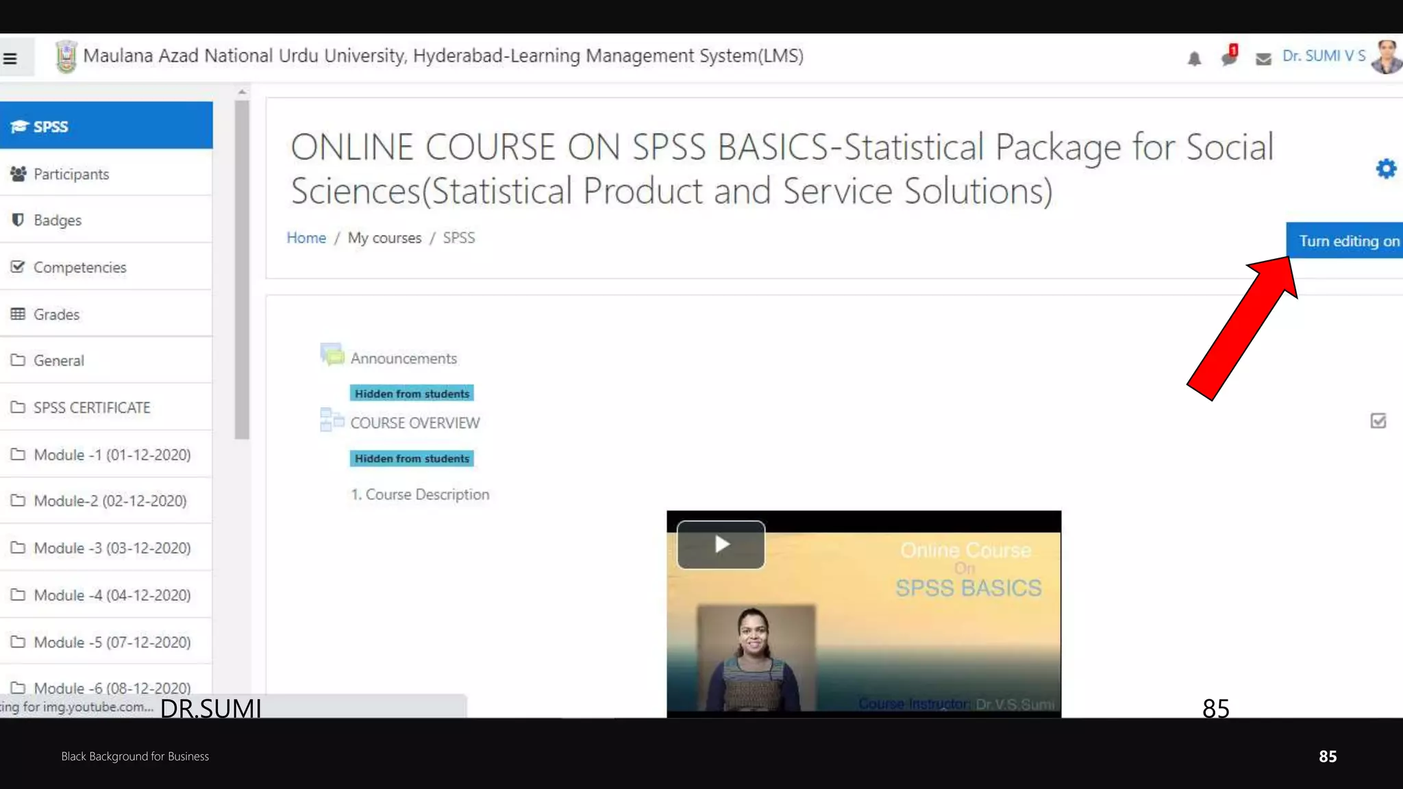This screenshot has height=789, width=1403.
Task: Open Dr. SUMI V S user menu
Action: (x=1324, y=56)
